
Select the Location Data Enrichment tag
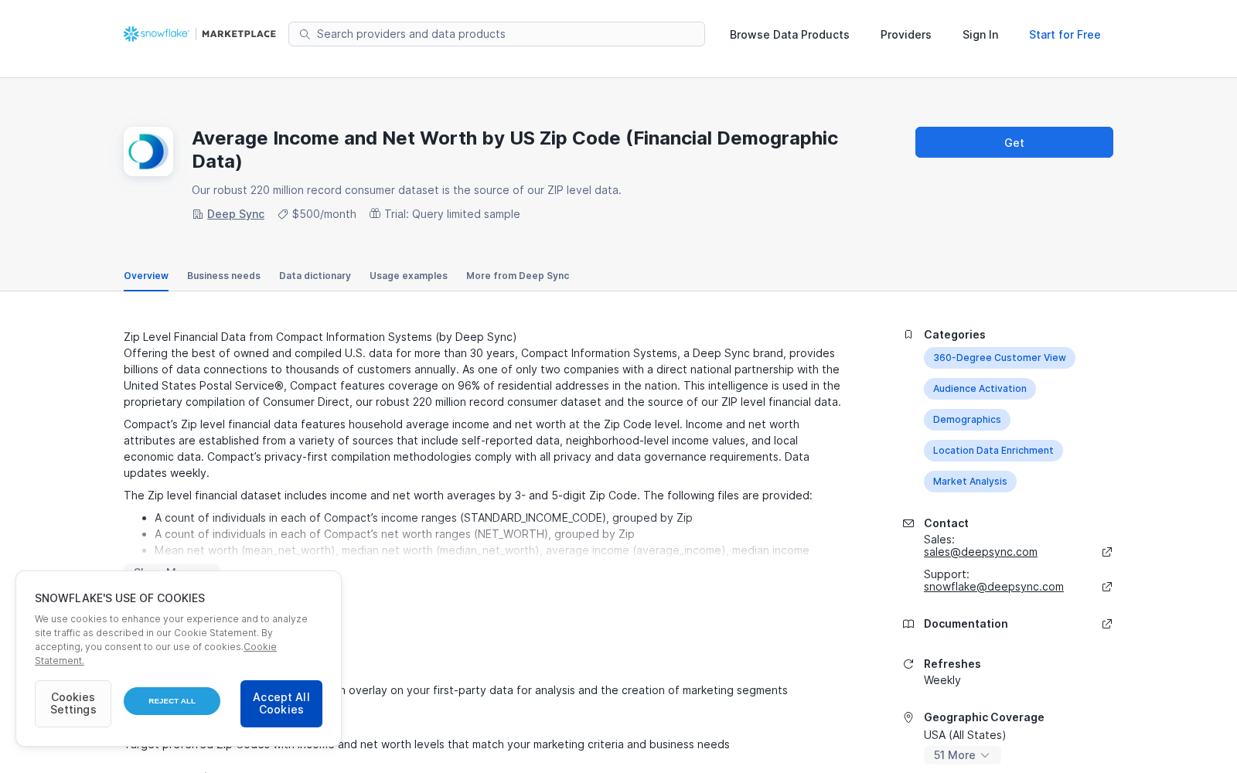[993, 451]
